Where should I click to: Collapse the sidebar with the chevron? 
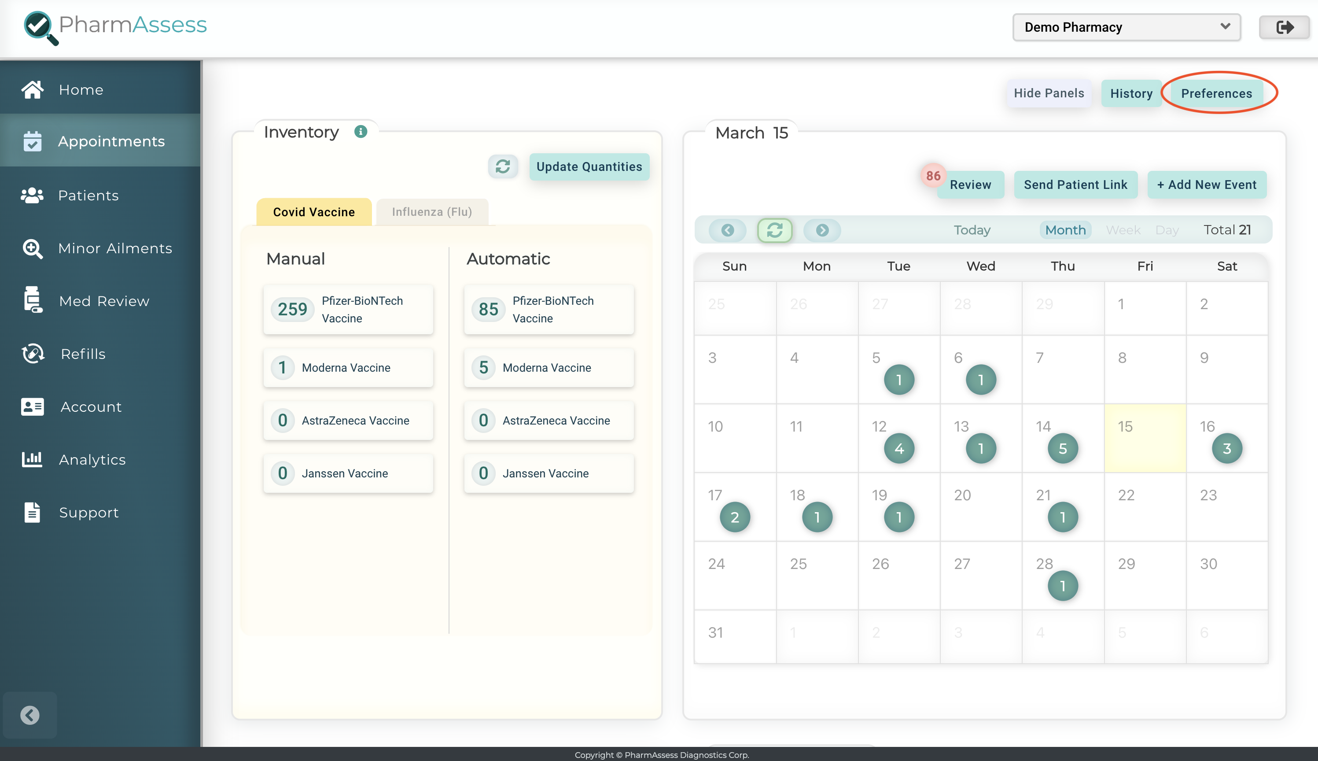point(30,715)
